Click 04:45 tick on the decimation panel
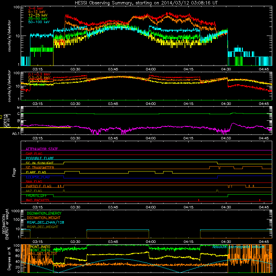 point(264,242)
